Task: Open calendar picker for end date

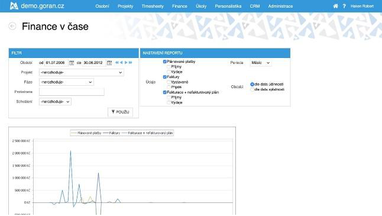Action: tap(109, 63)
